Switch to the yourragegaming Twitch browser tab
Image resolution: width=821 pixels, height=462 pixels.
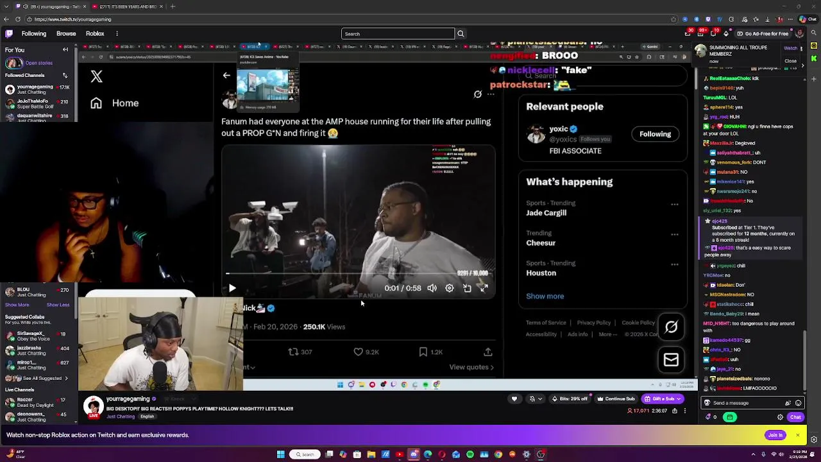point(51,6)
